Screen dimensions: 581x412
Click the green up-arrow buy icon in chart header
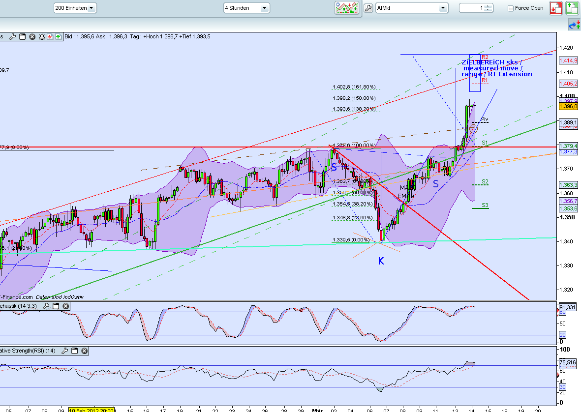(x=58, y=36)
